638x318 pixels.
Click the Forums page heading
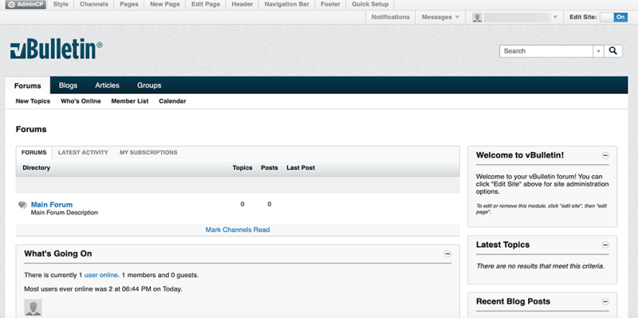(x=31, y=130)
